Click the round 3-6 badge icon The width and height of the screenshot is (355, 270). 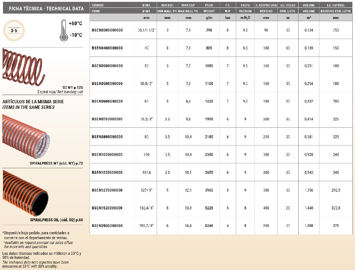tap(14, 31)
